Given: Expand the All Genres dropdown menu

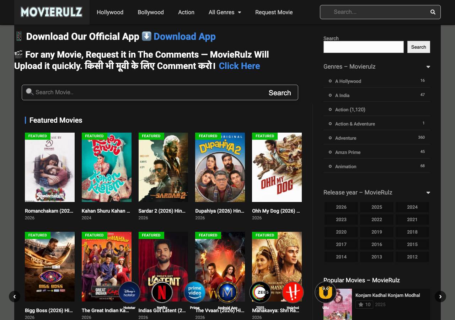Looking at the screenshot, I should tap(225, 12).
